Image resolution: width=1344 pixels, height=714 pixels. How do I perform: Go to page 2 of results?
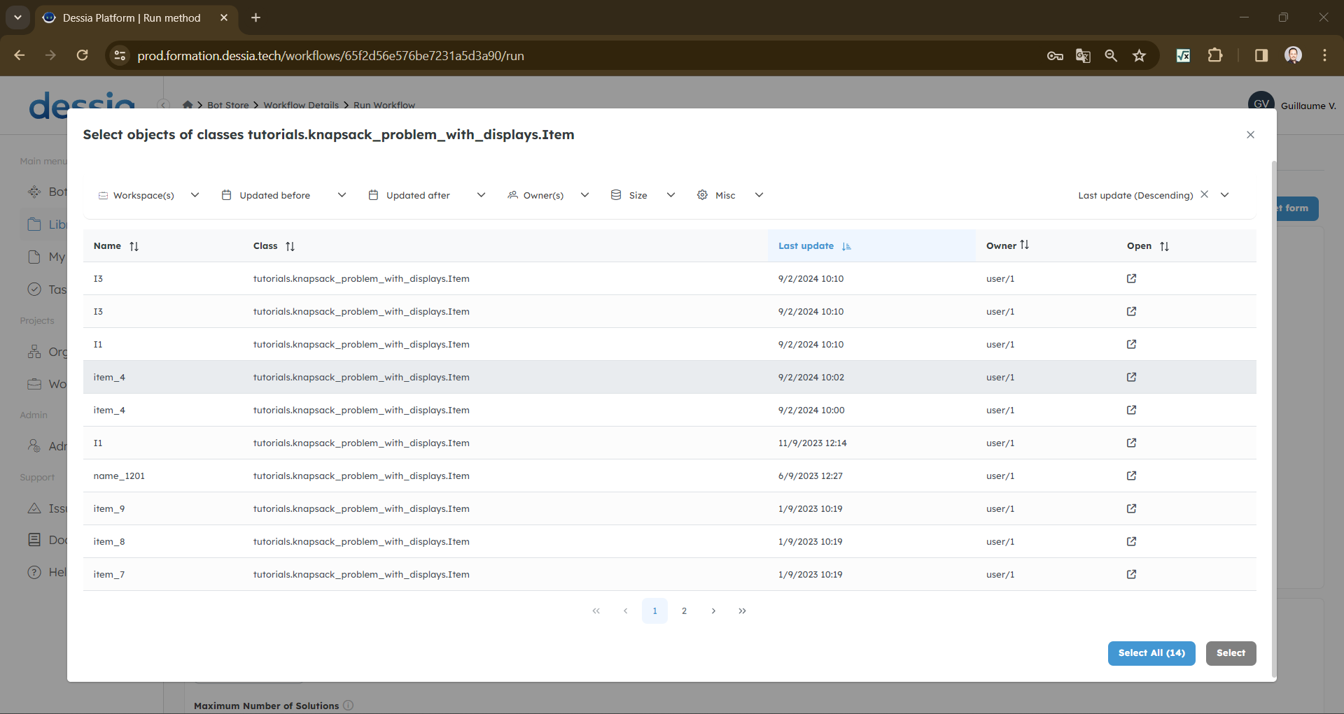pyautogui.click(x=684, y=611)
